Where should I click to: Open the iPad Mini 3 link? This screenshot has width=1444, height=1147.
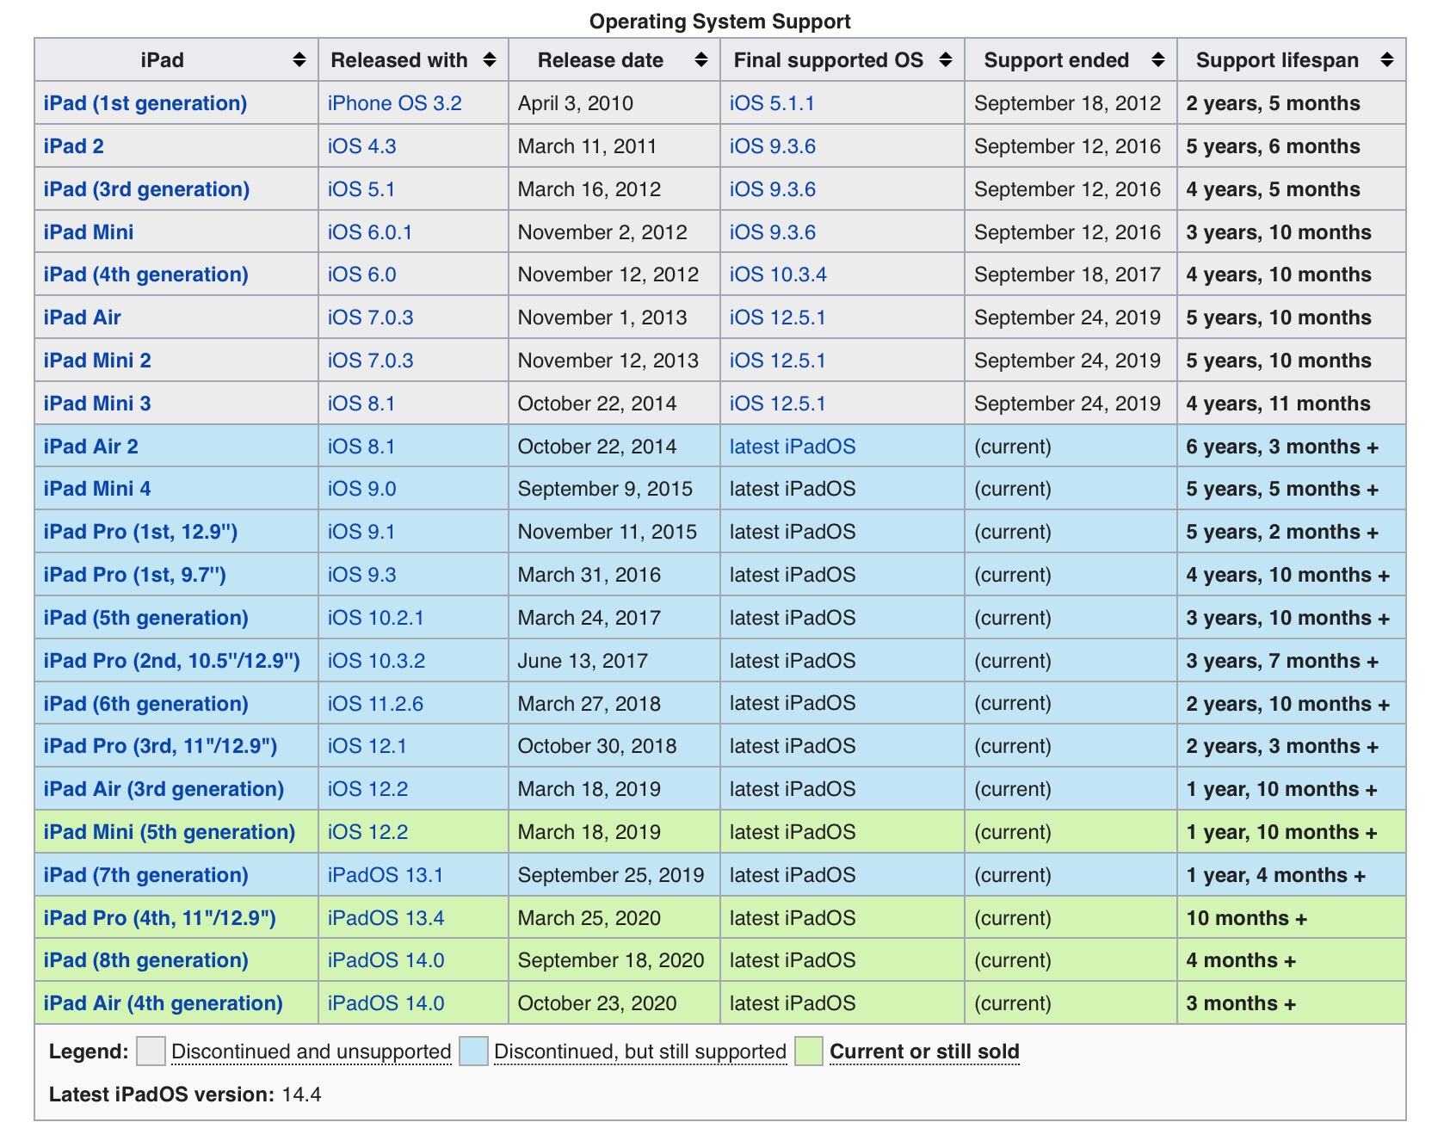point(97,404)
